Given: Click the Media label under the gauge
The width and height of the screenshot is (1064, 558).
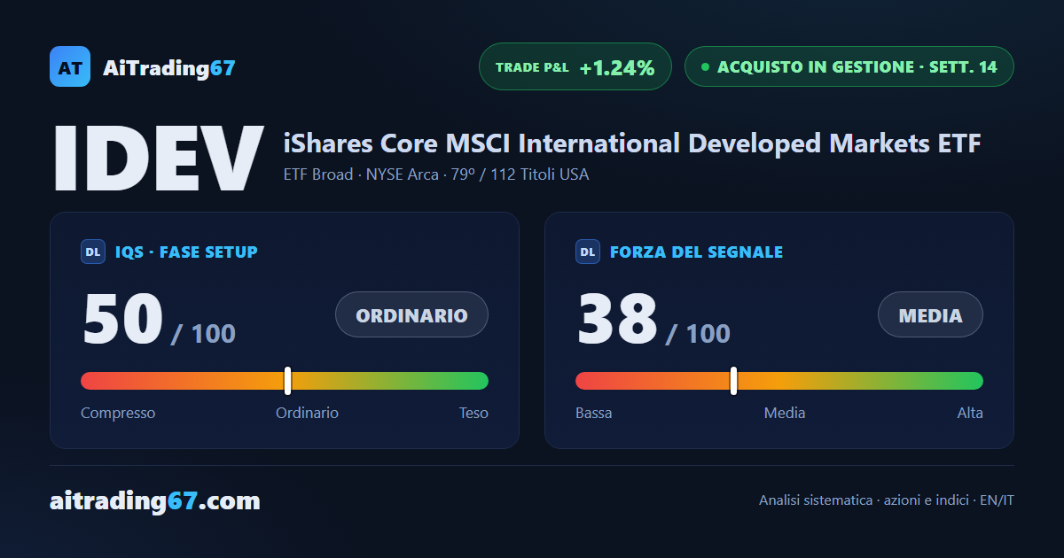Looking at the screenshot, I should 785,413.
